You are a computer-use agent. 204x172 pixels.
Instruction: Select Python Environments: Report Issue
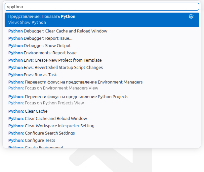click(x=102, y=53)
